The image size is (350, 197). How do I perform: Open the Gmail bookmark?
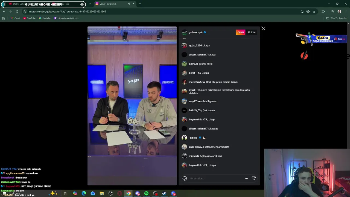click(15, 18)
